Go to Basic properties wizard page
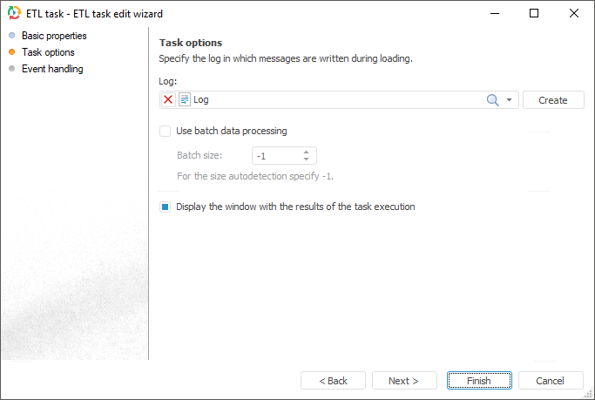This screenshot has height=400, width=595. [54, 36]
